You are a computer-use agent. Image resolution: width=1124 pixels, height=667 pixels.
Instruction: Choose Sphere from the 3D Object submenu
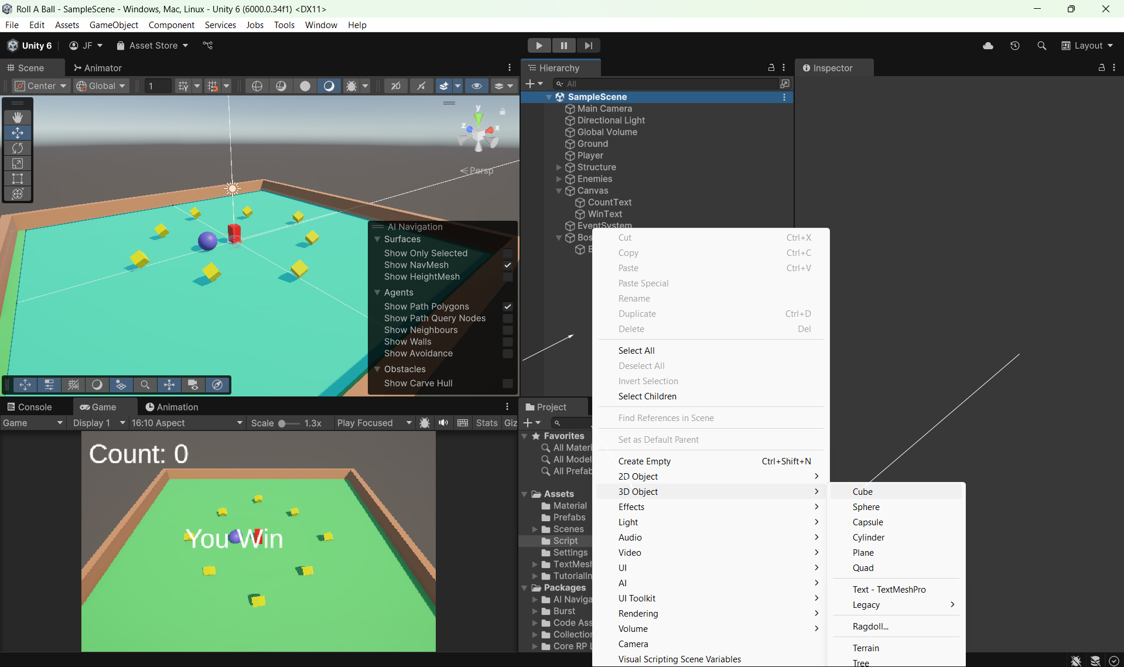click(866, 507)
